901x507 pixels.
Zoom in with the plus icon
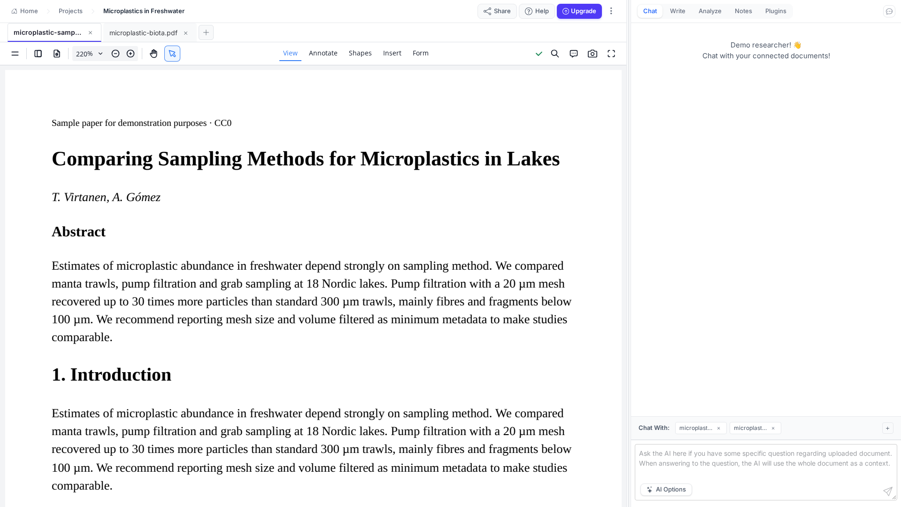coord(131,54)
